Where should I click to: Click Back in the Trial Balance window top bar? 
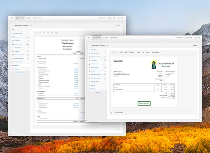pyautogui.click(x=12, y=18)
